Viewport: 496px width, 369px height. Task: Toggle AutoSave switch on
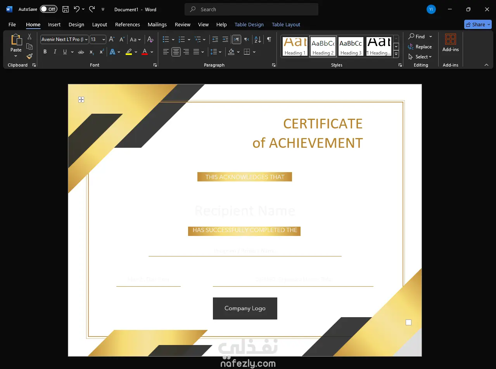[48, 9]
